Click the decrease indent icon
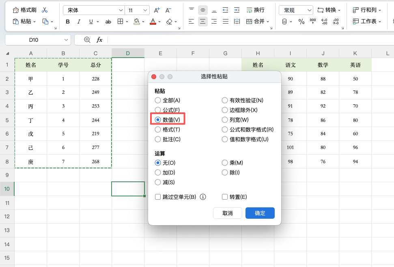The width and height of the screenshot is (394, 267). 225,10
